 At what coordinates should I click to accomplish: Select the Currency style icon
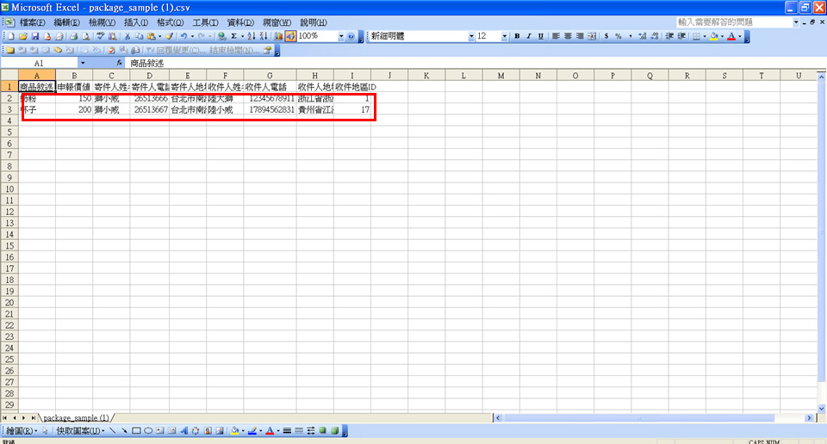click(x=606, y=37)
